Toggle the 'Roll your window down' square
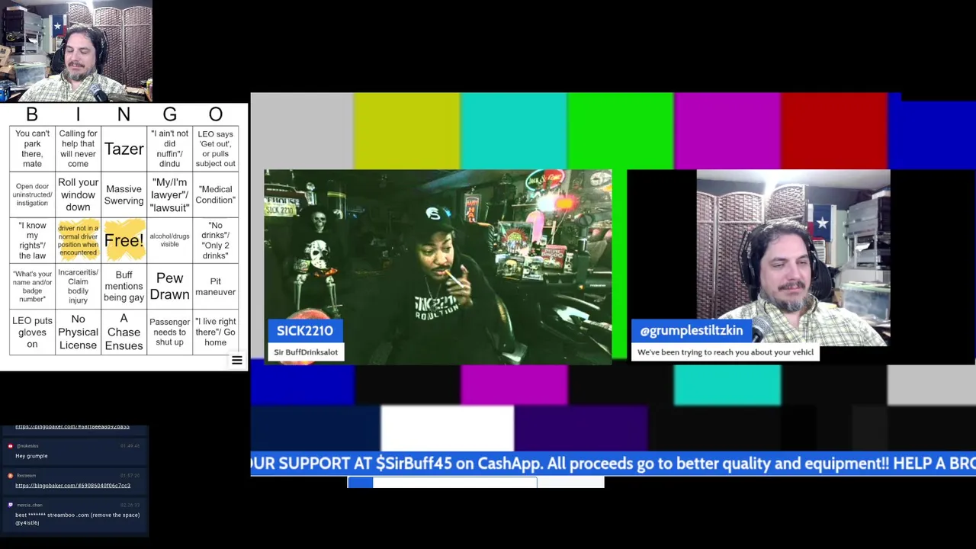This screenshot has height=549, width=976. point(78,194)
